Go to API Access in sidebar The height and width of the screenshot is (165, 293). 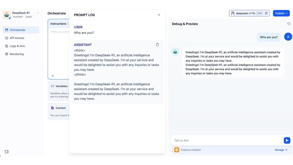21,38
